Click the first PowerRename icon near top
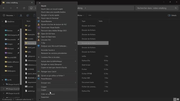 pos(39,21)
